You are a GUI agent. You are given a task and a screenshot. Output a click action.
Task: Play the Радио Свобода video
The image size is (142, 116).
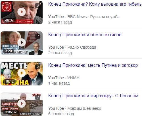[22, 42]
